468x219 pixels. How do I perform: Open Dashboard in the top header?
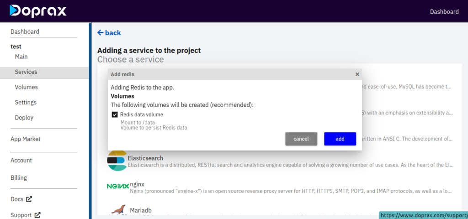click(x=444, y=11)
